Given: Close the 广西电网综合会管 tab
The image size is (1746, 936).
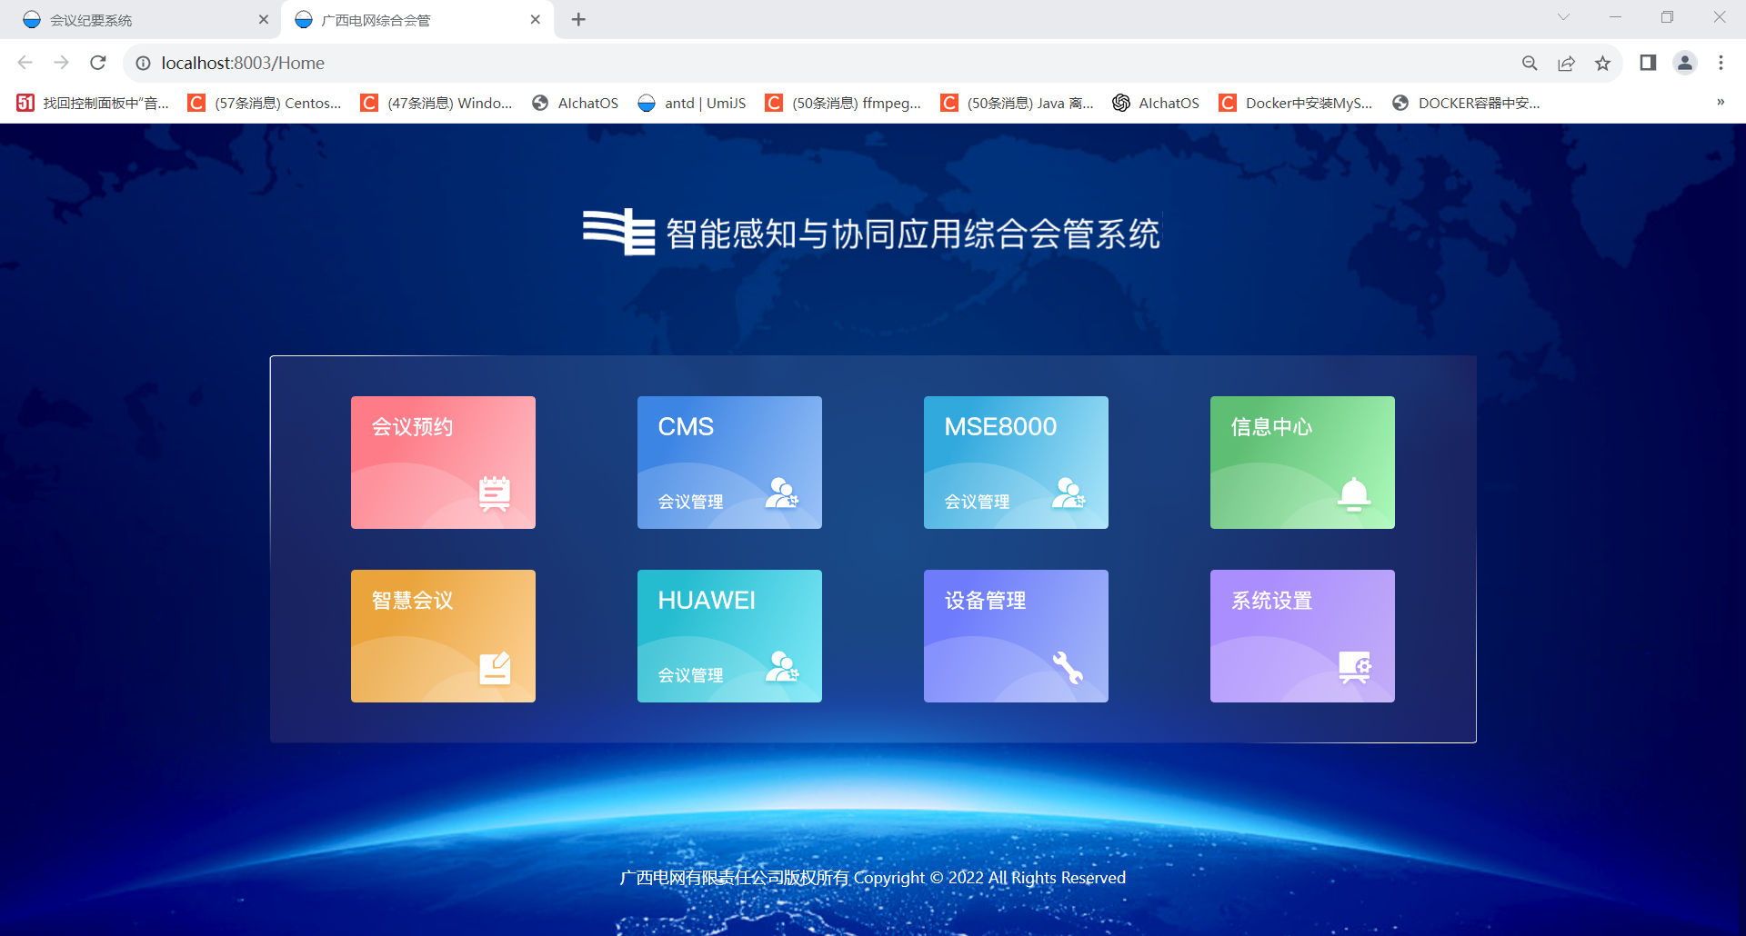Looking at the screenshot, I should tap(536, 19).
